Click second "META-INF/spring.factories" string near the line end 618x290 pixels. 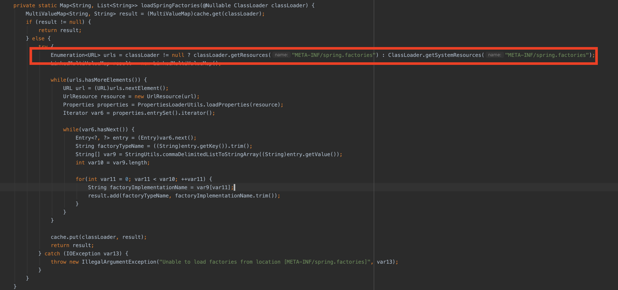547,55
